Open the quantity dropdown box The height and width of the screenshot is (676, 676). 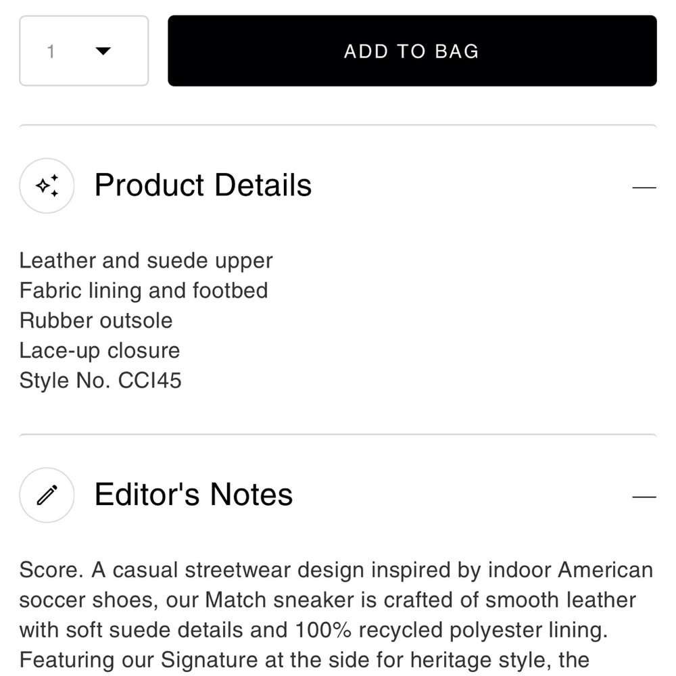(84, 51)
